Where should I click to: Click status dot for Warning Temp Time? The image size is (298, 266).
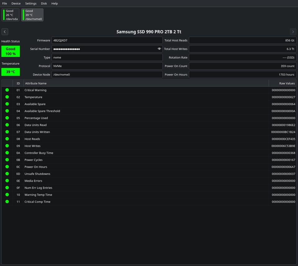click(7, 195)
